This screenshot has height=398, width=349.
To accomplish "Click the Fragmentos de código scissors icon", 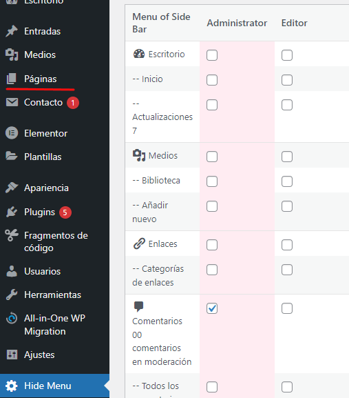I will coord(12,235).
